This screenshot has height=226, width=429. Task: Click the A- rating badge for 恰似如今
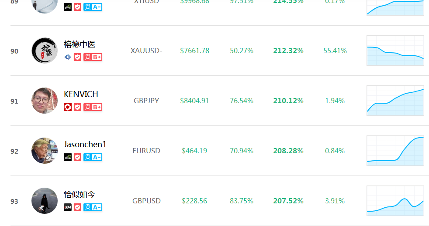pyautogui.click(x=93, y=207)
